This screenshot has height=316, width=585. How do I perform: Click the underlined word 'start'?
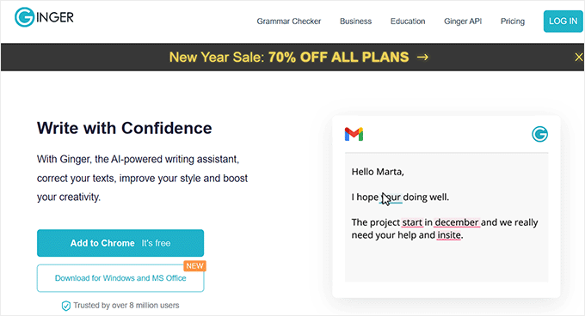pyautogui.click(x=412, y=222)
